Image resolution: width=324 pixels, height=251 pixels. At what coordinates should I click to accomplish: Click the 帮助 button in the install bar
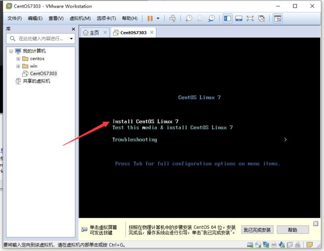point(292,230)
